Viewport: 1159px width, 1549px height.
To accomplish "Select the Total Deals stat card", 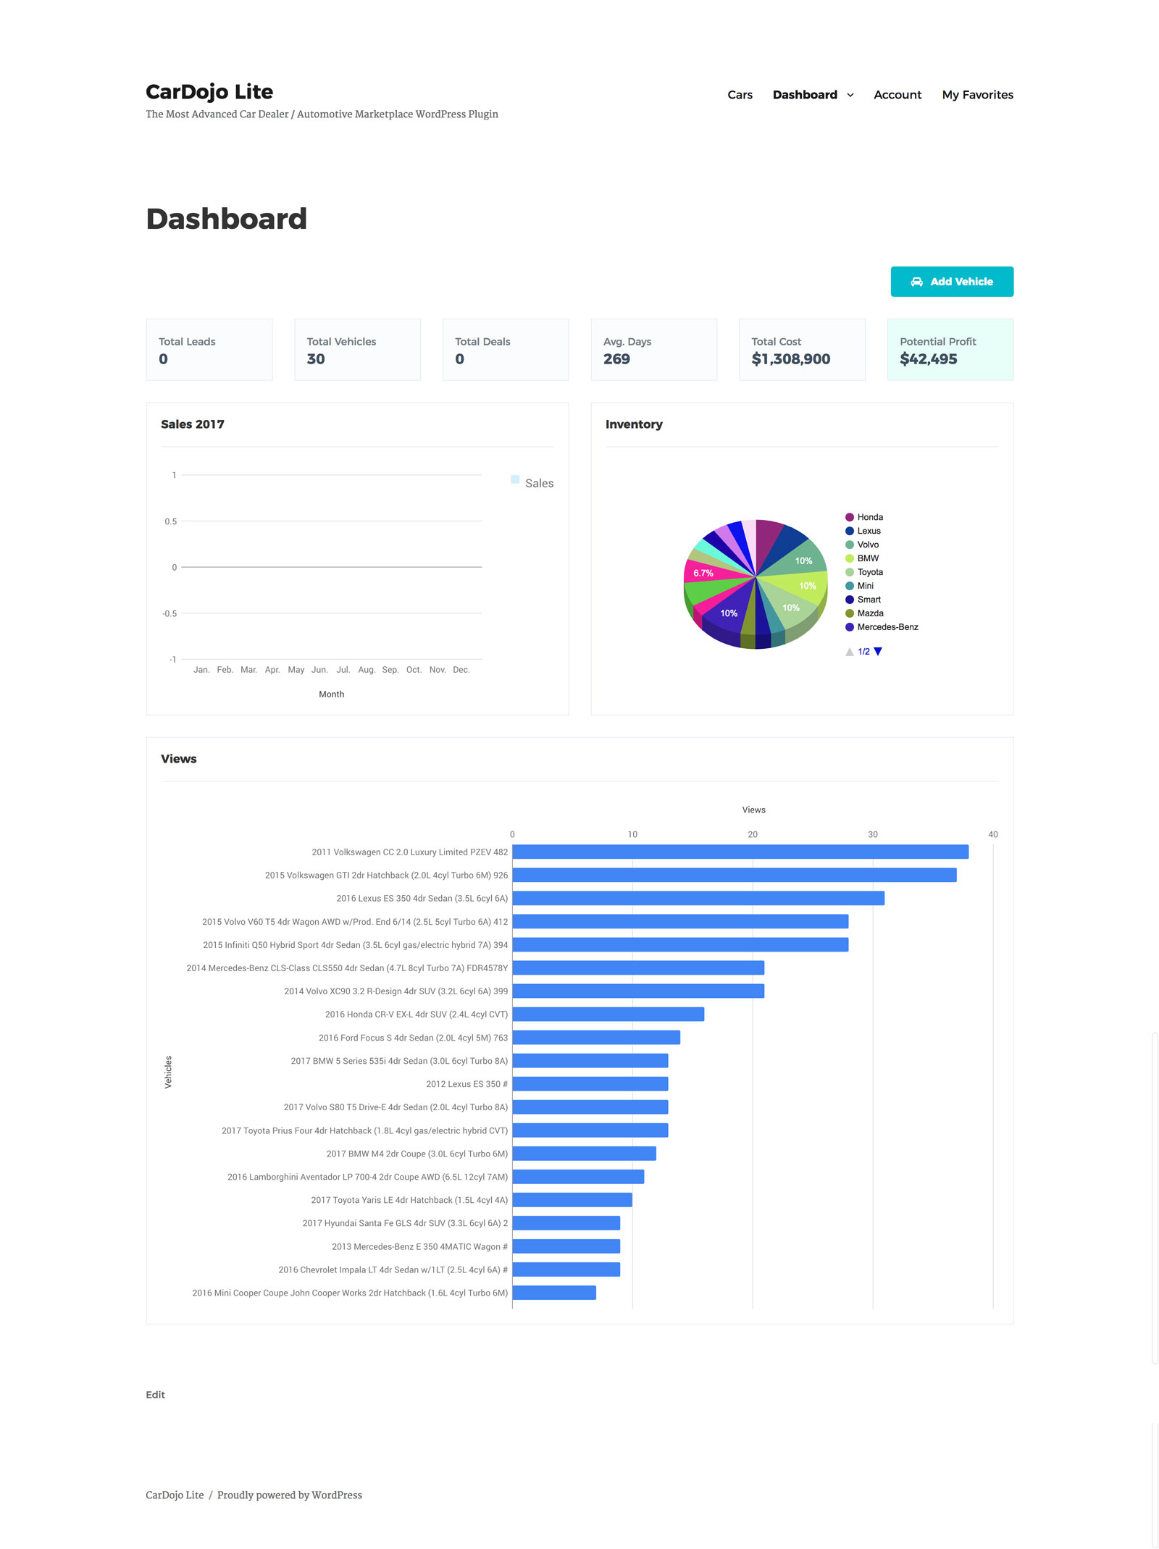I will (x=506, y=349).
